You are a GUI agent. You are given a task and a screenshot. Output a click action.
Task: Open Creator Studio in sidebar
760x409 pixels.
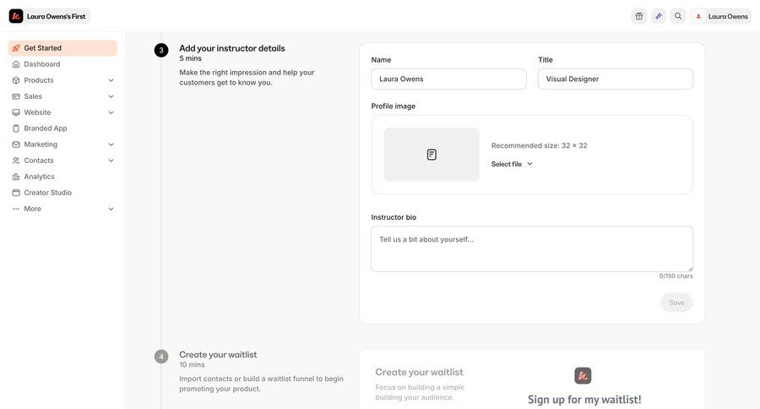[47, 193]
